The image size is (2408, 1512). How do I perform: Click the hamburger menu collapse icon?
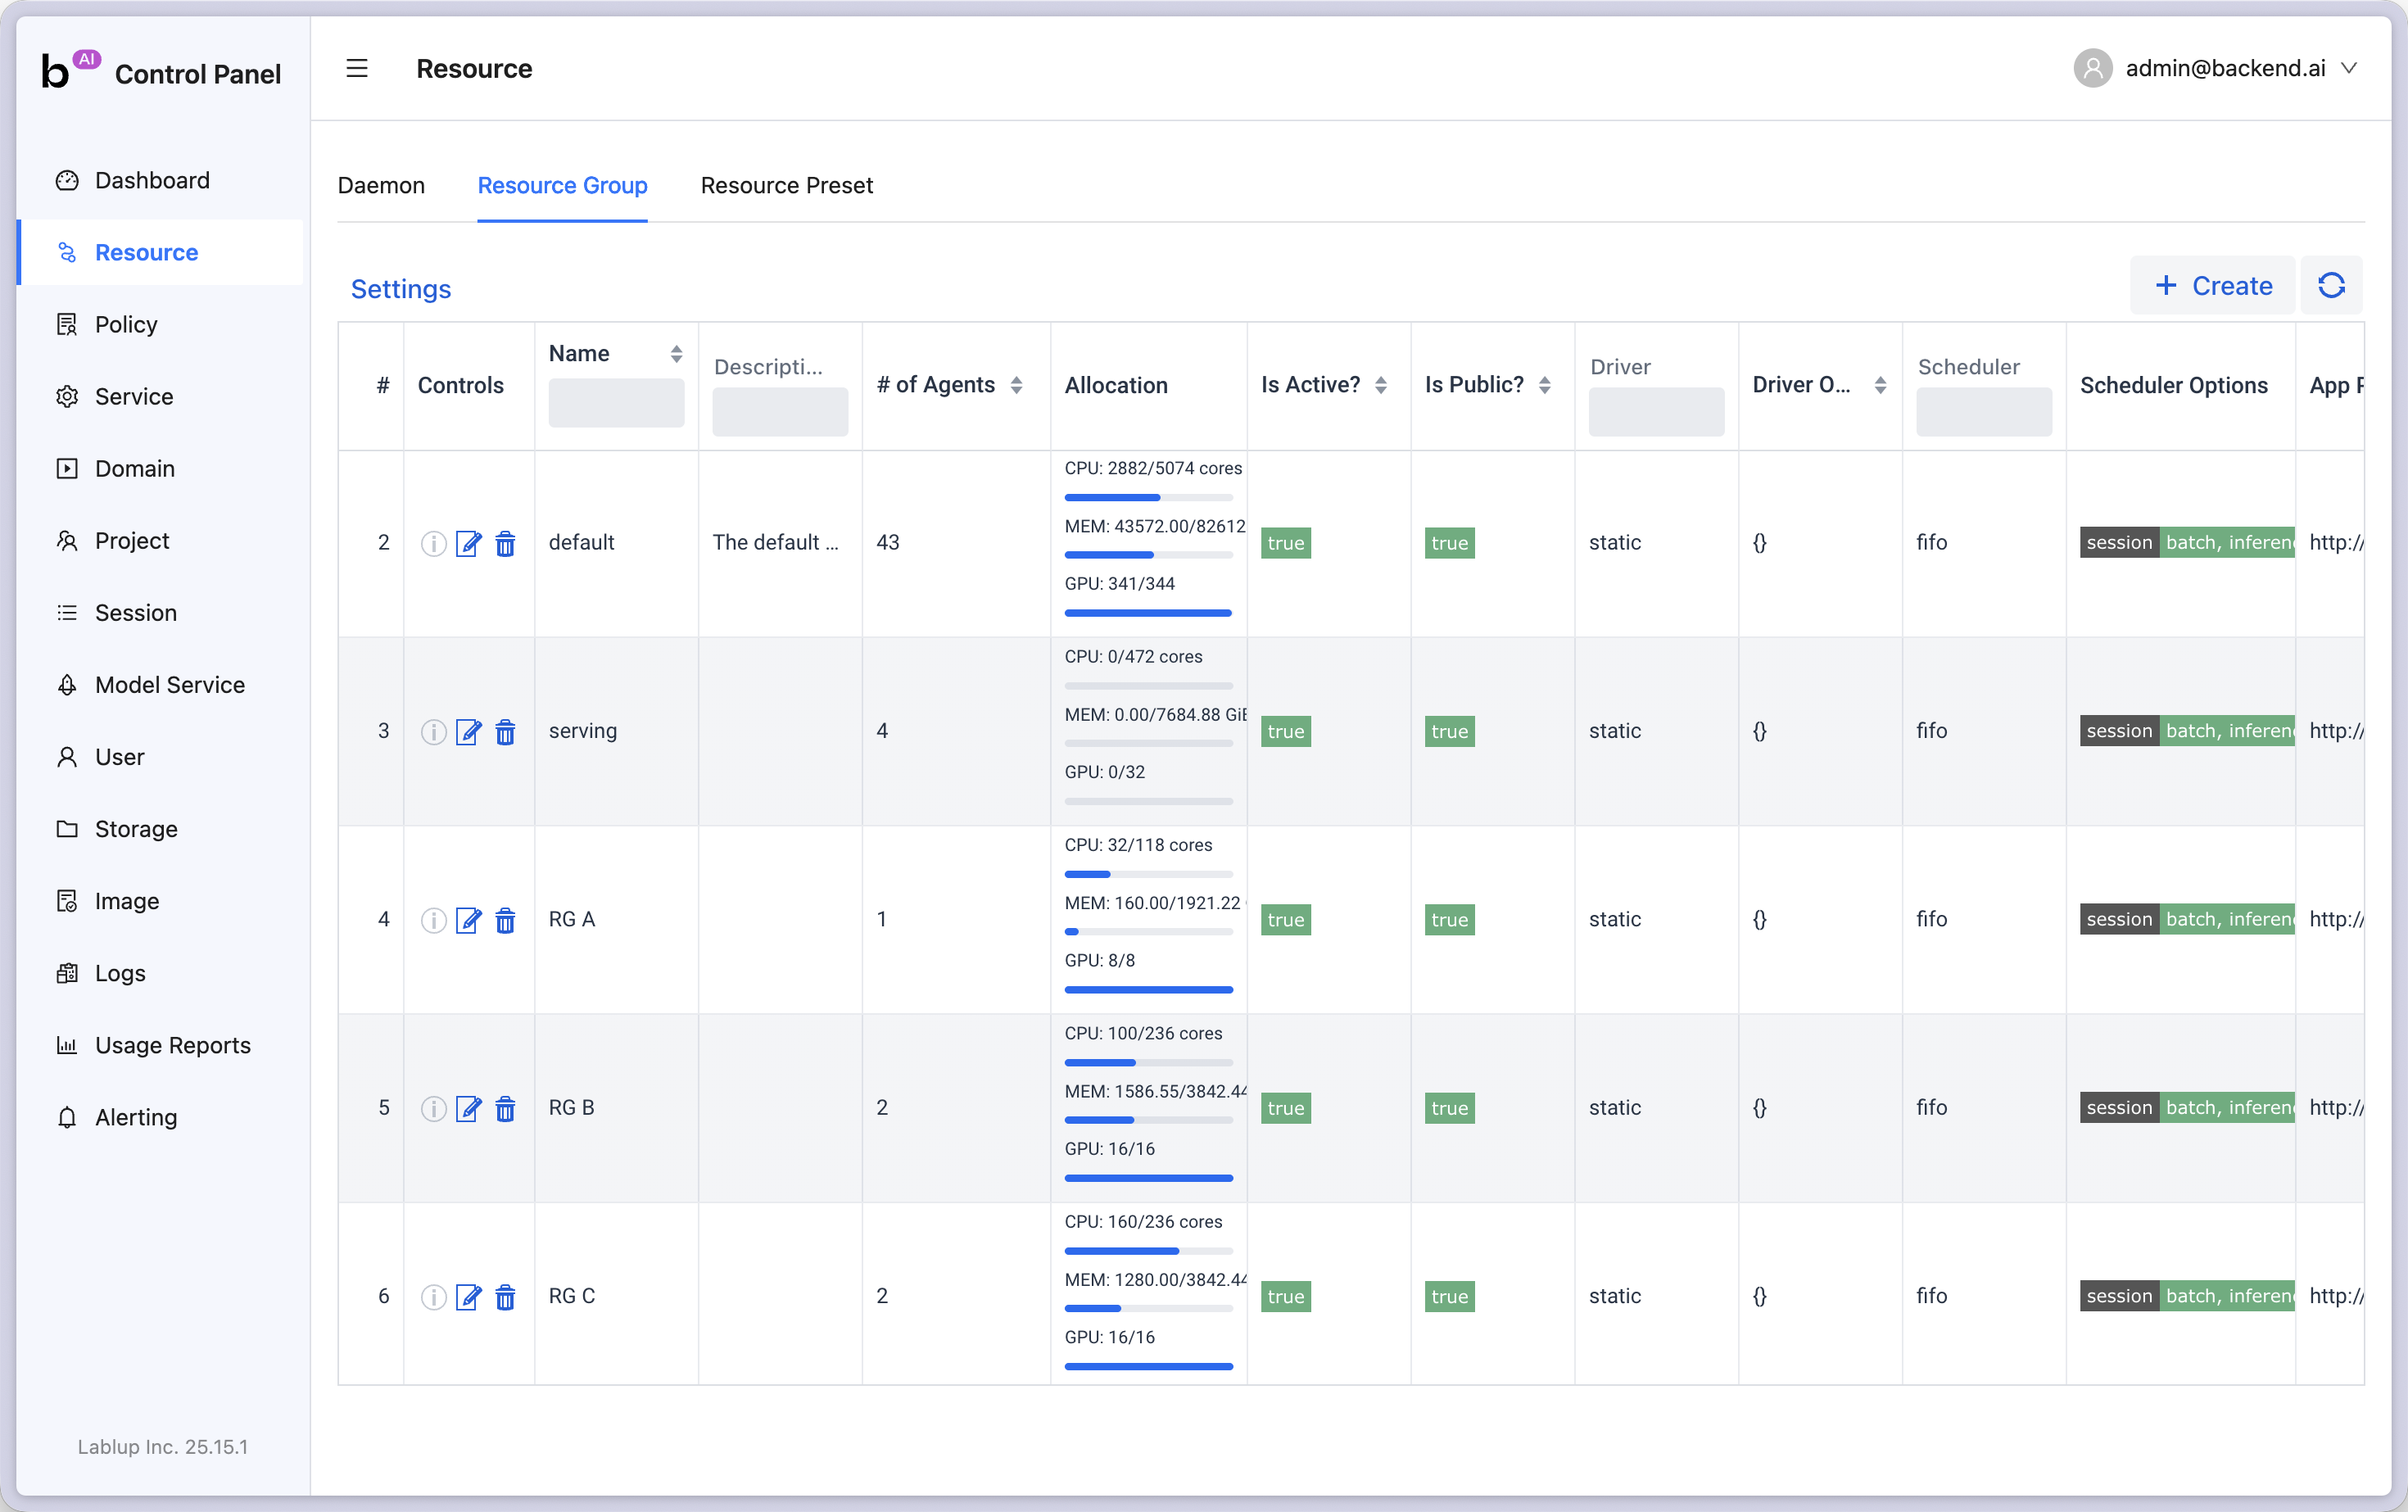click(357, 68)
